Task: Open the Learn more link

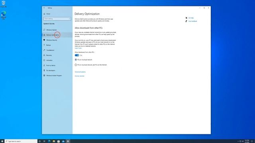Action: [x=78, y=48]
